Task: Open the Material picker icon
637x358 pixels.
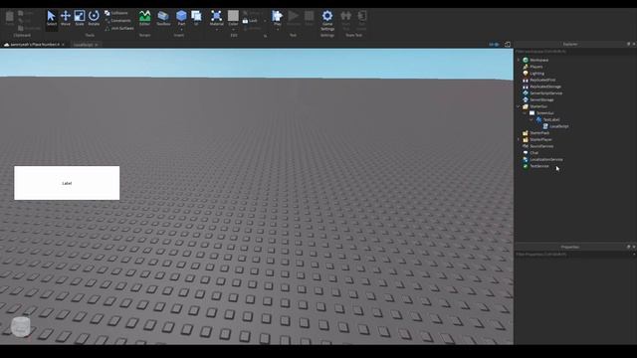Action: pos(217,16)
